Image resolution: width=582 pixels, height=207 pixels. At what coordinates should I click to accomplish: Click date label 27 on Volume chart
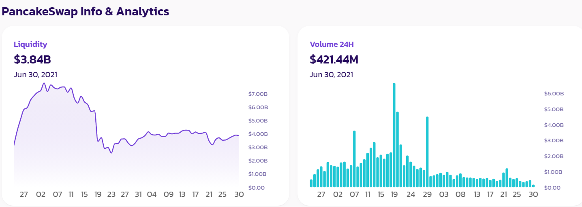[x=321, y=194]
